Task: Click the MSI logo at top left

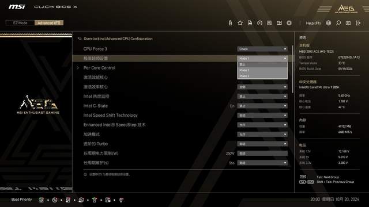Action: pyautogui.click(x=17, y=6)
